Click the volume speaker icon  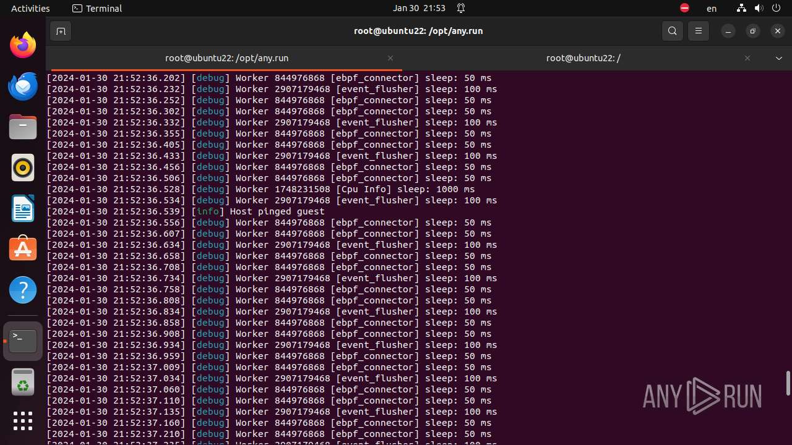click(x=759, y=8)
